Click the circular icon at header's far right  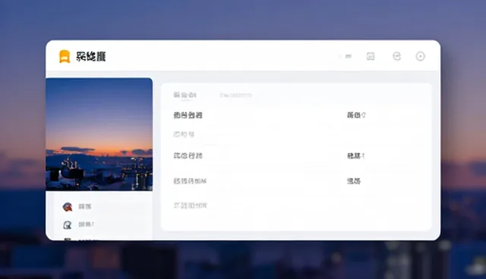click(420, 56)
